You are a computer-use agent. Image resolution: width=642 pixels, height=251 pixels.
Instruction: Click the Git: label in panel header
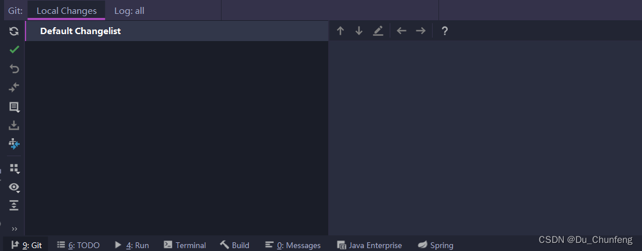tap(16, 10)
